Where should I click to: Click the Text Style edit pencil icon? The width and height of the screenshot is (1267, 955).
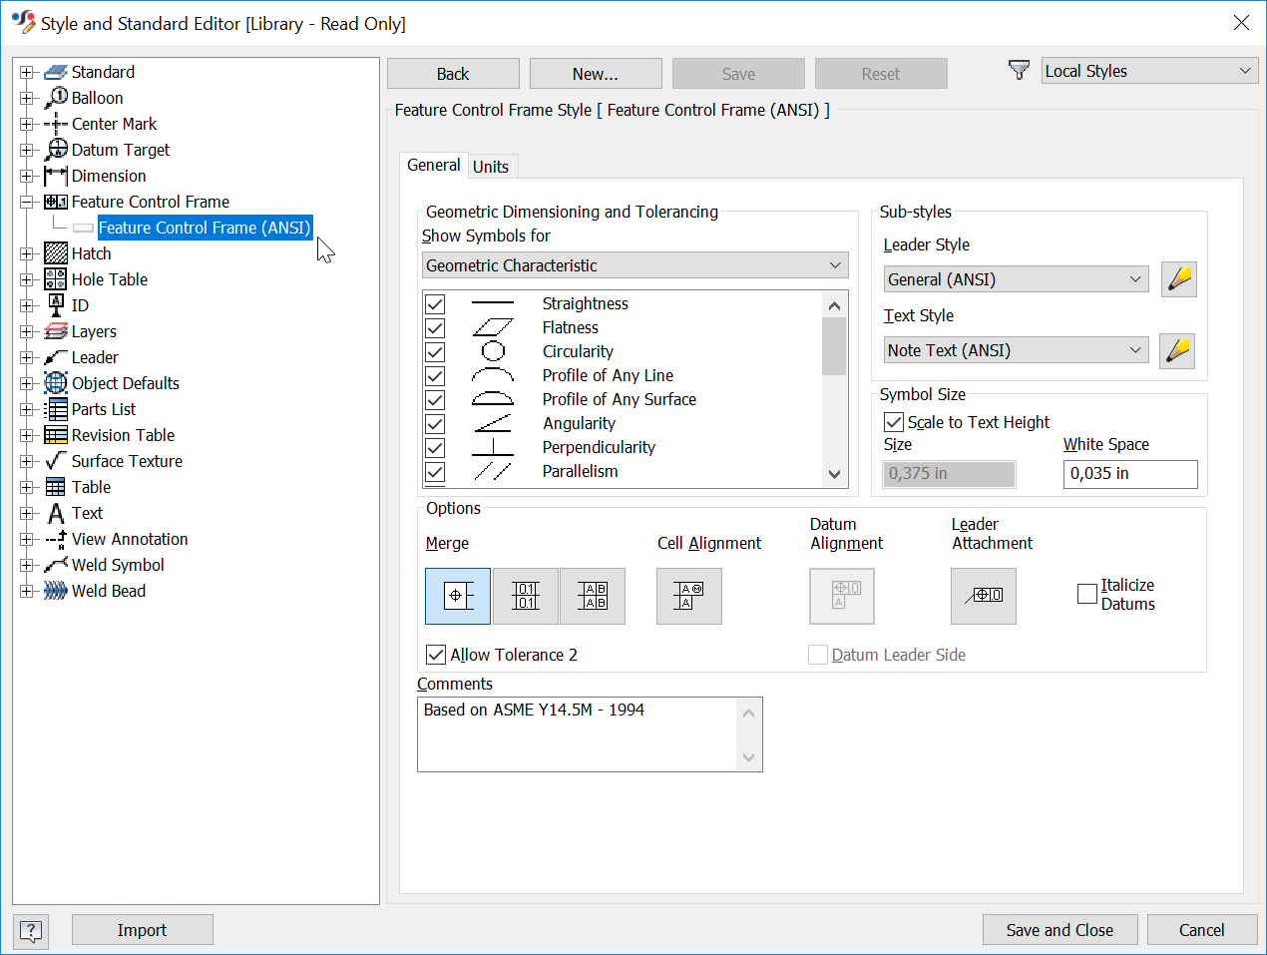1178,350
